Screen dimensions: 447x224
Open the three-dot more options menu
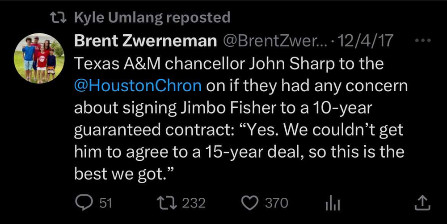pos(422,41)
